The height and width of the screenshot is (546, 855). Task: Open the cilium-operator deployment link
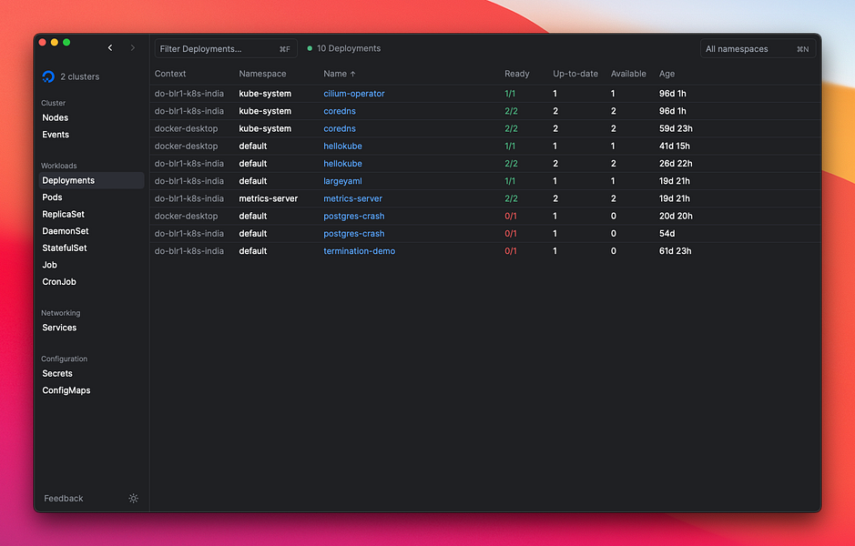353,94
